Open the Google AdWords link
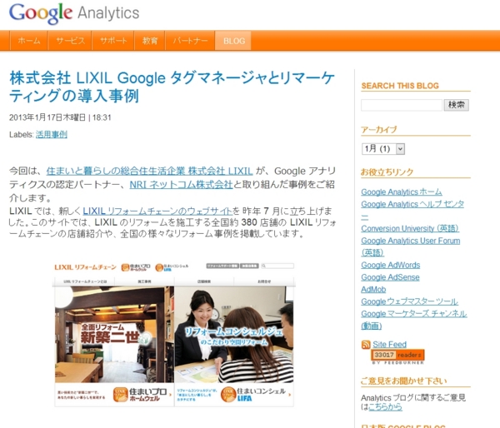 point(391,265)
